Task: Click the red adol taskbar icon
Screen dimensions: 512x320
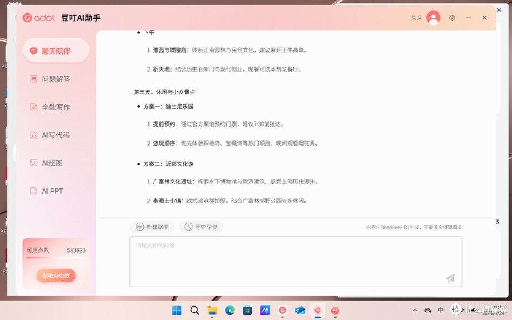Action: [283, 310]
